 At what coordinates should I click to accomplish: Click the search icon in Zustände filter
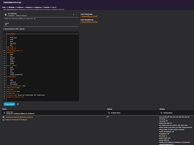tap(109, 113)
